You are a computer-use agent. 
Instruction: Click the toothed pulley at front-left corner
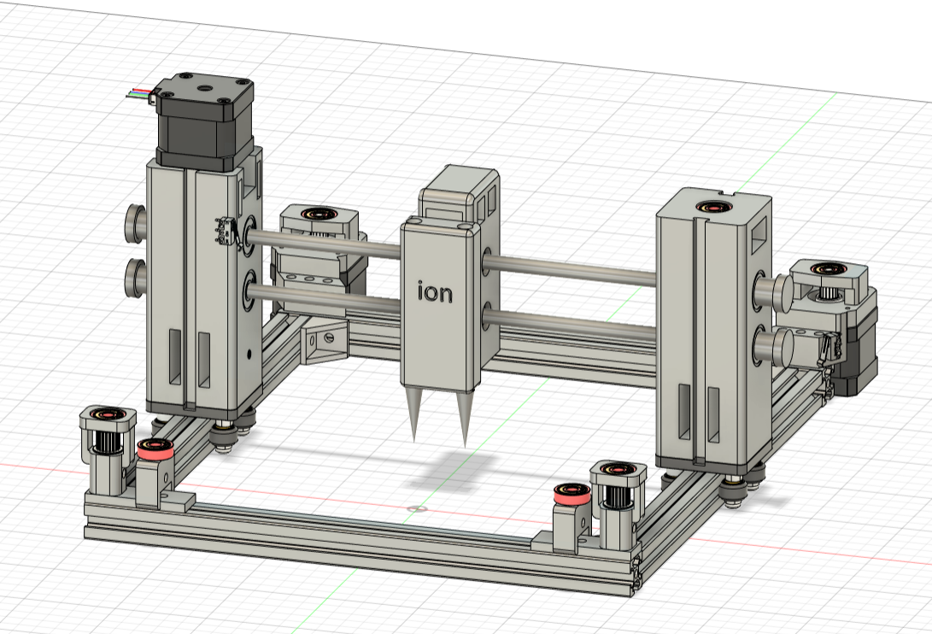click(108, 440)
